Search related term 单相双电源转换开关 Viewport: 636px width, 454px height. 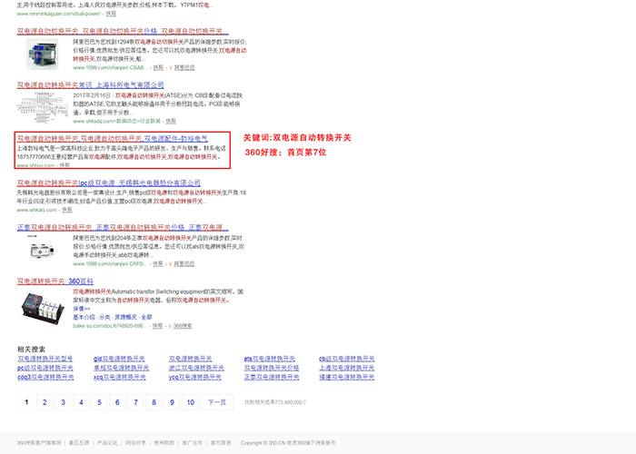[121, 368]
